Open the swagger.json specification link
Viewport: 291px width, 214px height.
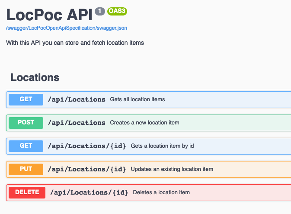pos(66,28)
